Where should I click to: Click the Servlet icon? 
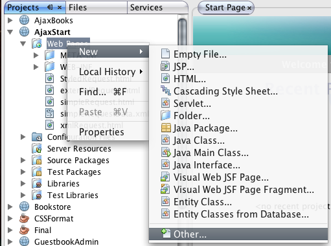coord(165,103)
